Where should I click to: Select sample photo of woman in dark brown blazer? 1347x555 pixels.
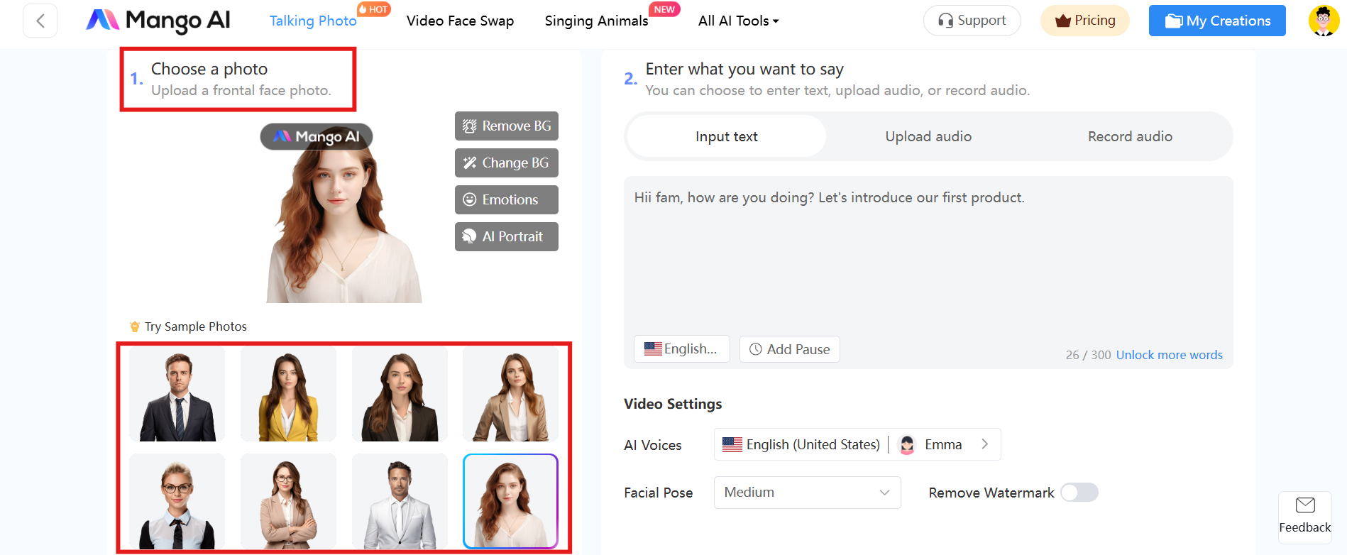click(400, 395)
